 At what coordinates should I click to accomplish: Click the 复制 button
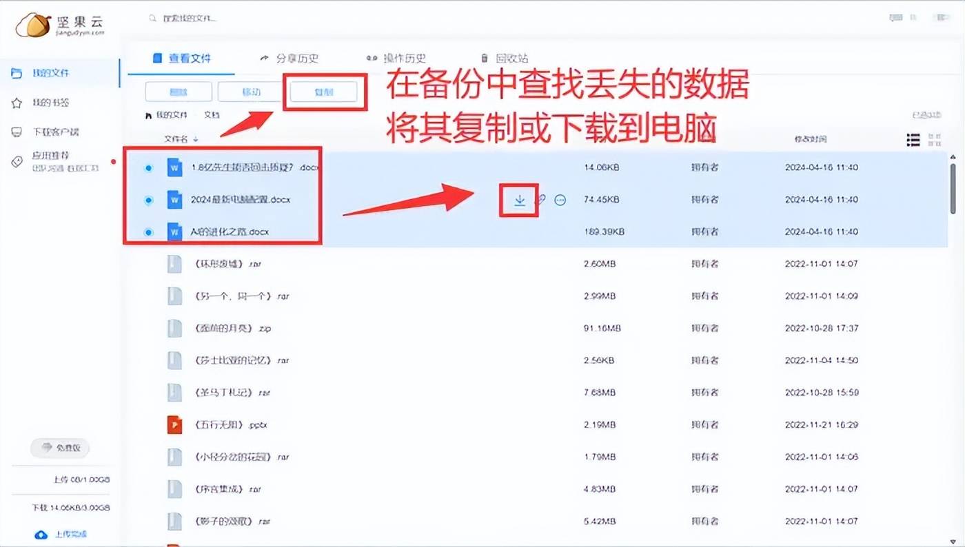tap(324, 92)
